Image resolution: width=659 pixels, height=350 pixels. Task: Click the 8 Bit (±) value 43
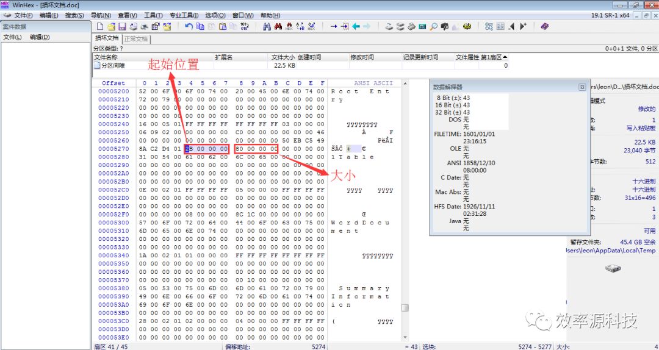coord(467,98)
